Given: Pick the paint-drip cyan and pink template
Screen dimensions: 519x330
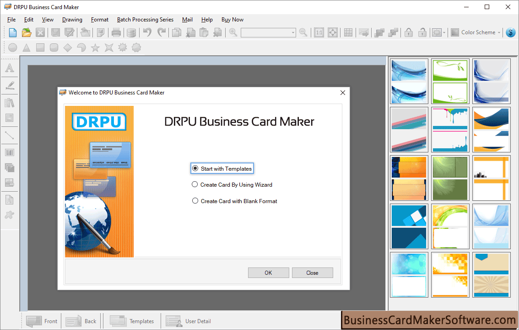Looking at the screenshot, I should click(x=450, y=130).
